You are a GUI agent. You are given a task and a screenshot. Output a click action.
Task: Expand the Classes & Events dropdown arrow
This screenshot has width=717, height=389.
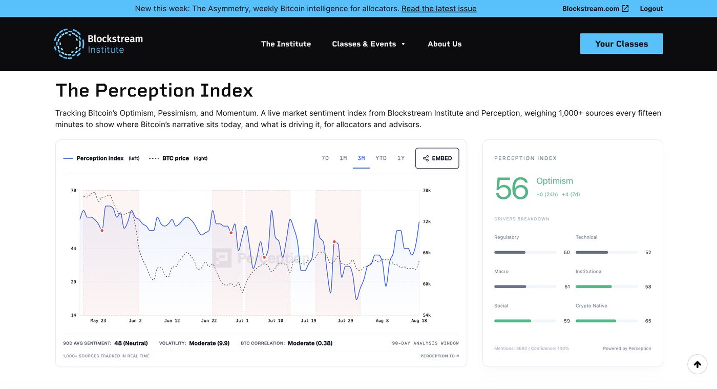pos(403,44)
